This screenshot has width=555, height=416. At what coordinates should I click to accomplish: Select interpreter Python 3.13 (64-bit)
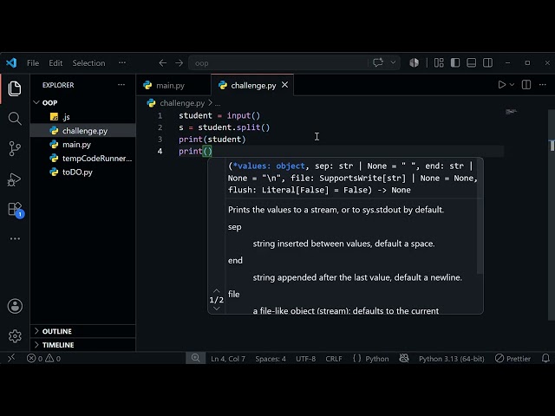point(451,359)
